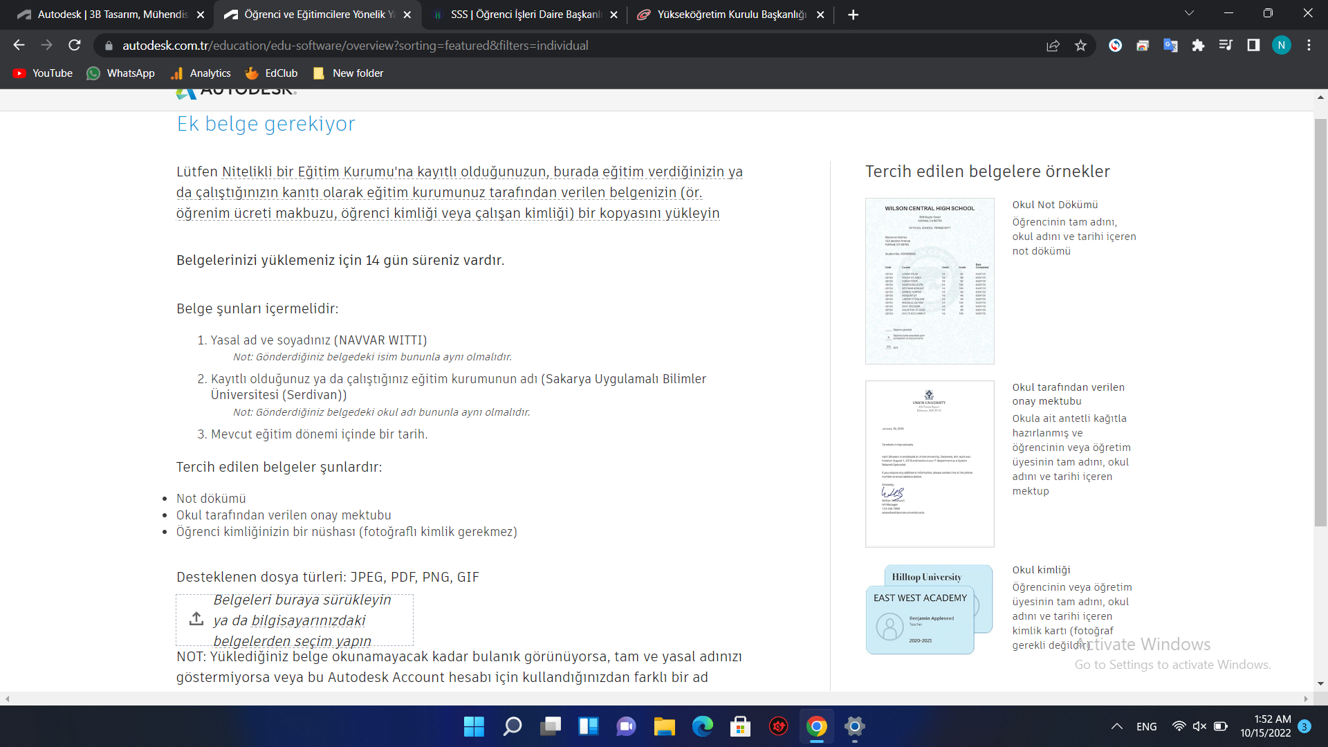Click the Wilson Central transcript thumbnail
This screenshot has height=747, width=1328.
point(929,281)
